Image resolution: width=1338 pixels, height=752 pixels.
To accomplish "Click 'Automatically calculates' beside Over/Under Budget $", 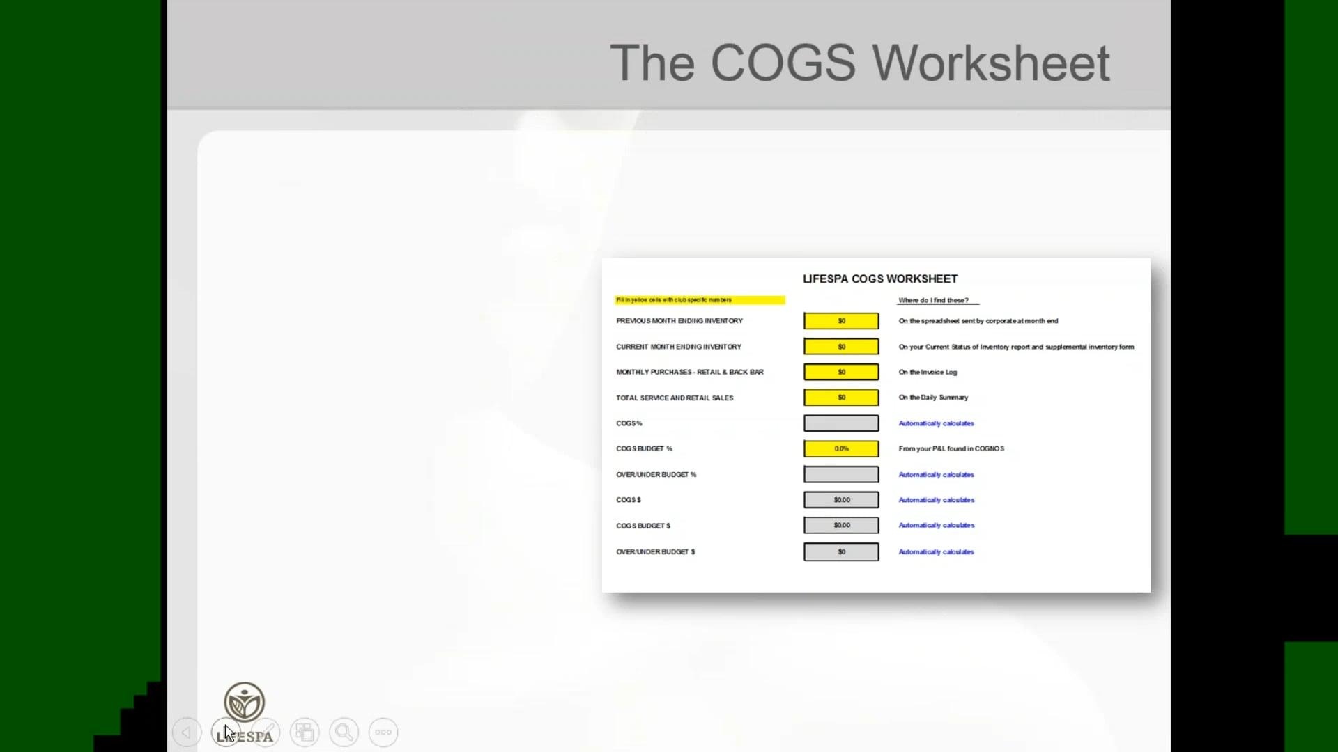I will 936,551.
